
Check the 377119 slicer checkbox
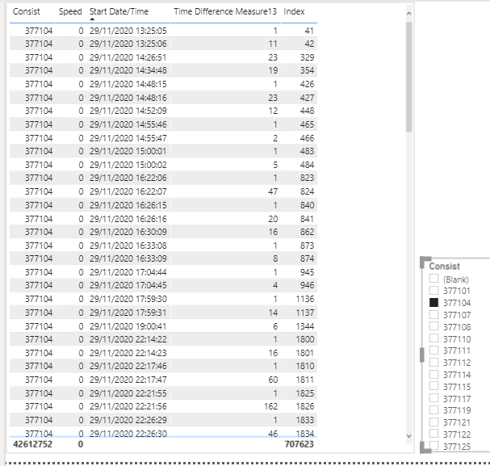[433, 409]
